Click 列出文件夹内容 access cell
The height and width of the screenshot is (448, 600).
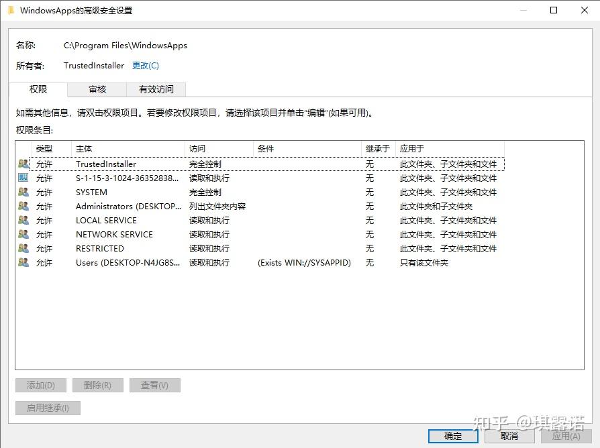coord(217,207)
